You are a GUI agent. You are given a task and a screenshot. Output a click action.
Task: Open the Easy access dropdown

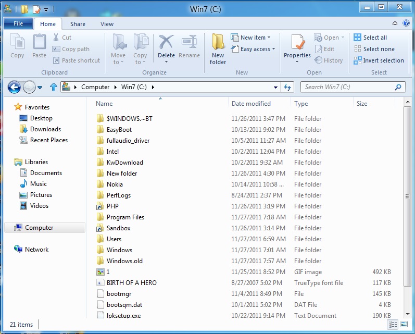[253, 49]
